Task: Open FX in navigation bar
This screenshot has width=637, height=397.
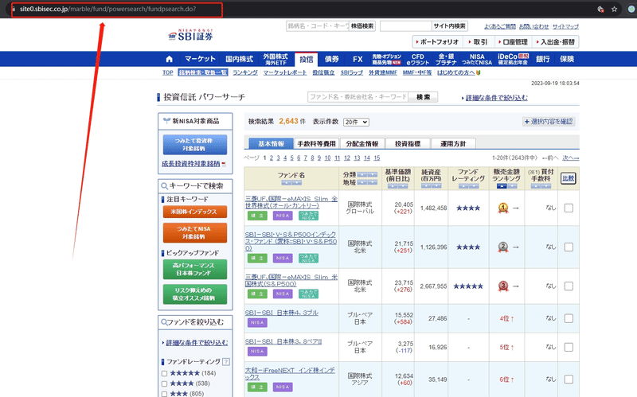Action: click(x=358, y=59)
